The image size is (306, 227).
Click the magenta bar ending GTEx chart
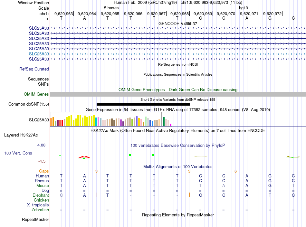point(171,125)
